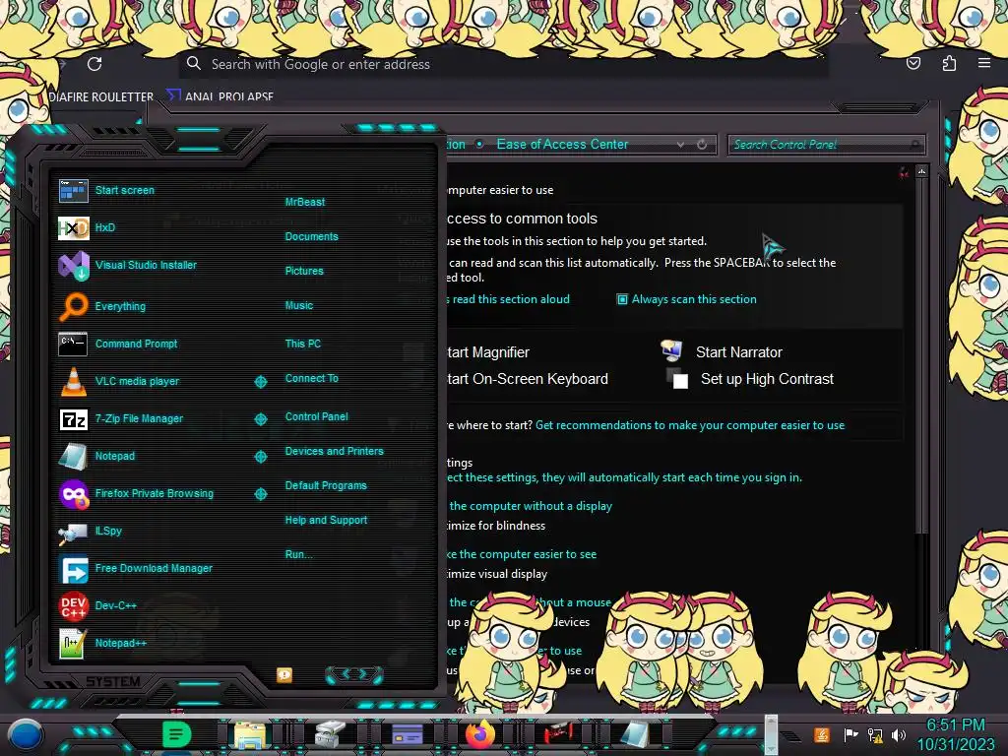Launch VLC media player cone icon
The width and height of the screenshot is (1008, 756).
tap(73, 381)
